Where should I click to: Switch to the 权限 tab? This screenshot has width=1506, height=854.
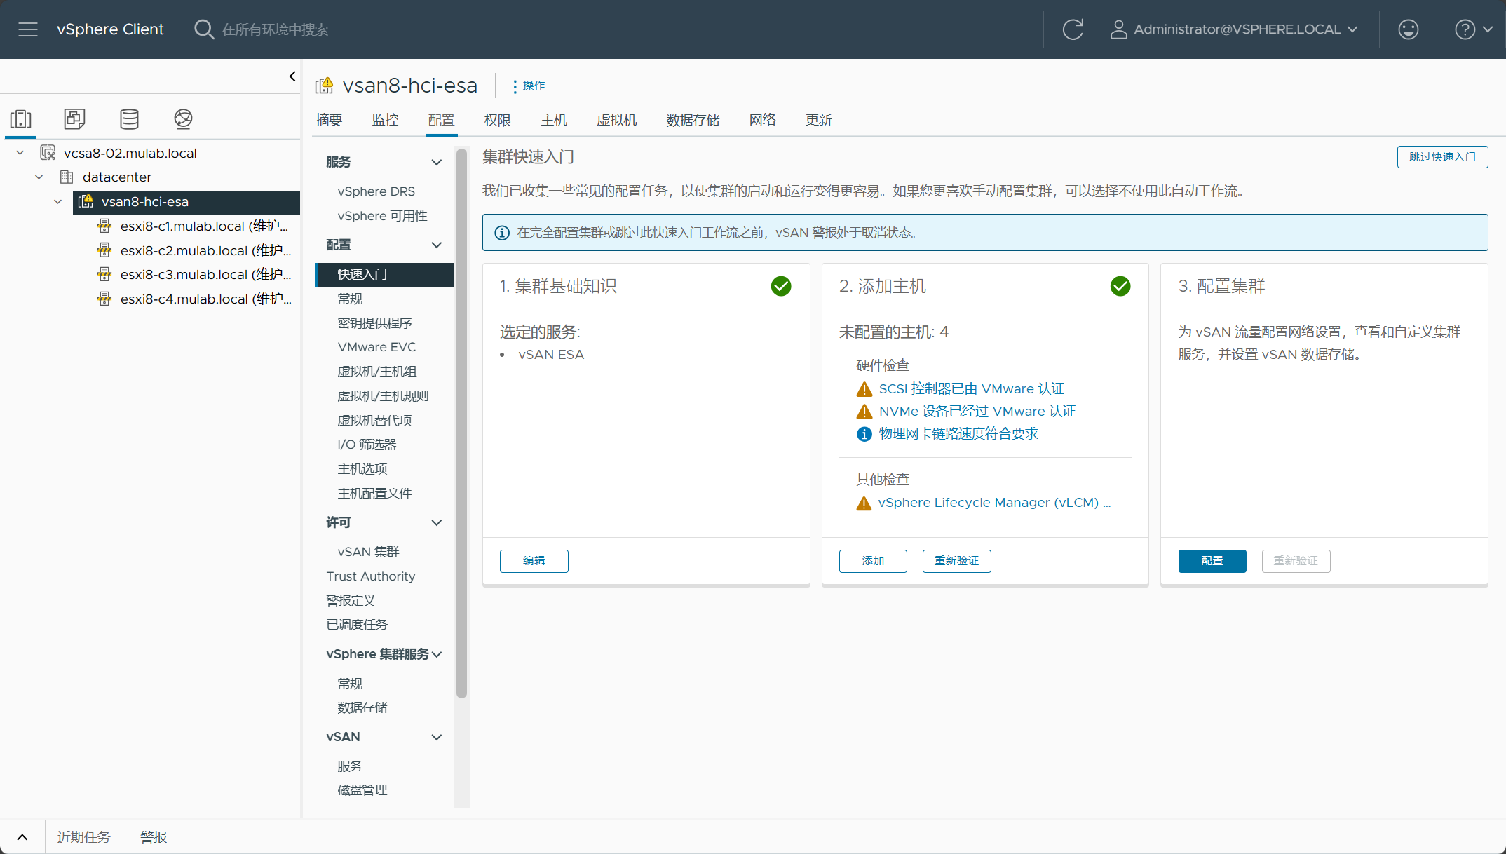(x=498, y=120)
